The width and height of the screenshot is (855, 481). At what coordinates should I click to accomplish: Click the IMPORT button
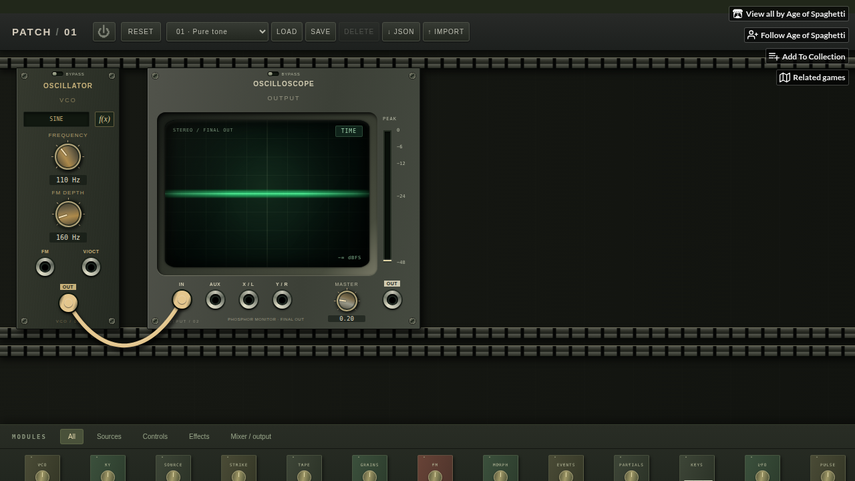coord(446,31)
